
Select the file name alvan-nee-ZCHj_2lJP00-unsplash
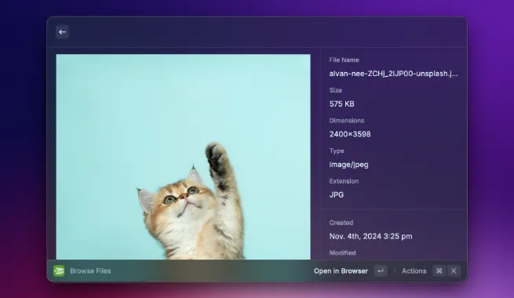(393, 74)
